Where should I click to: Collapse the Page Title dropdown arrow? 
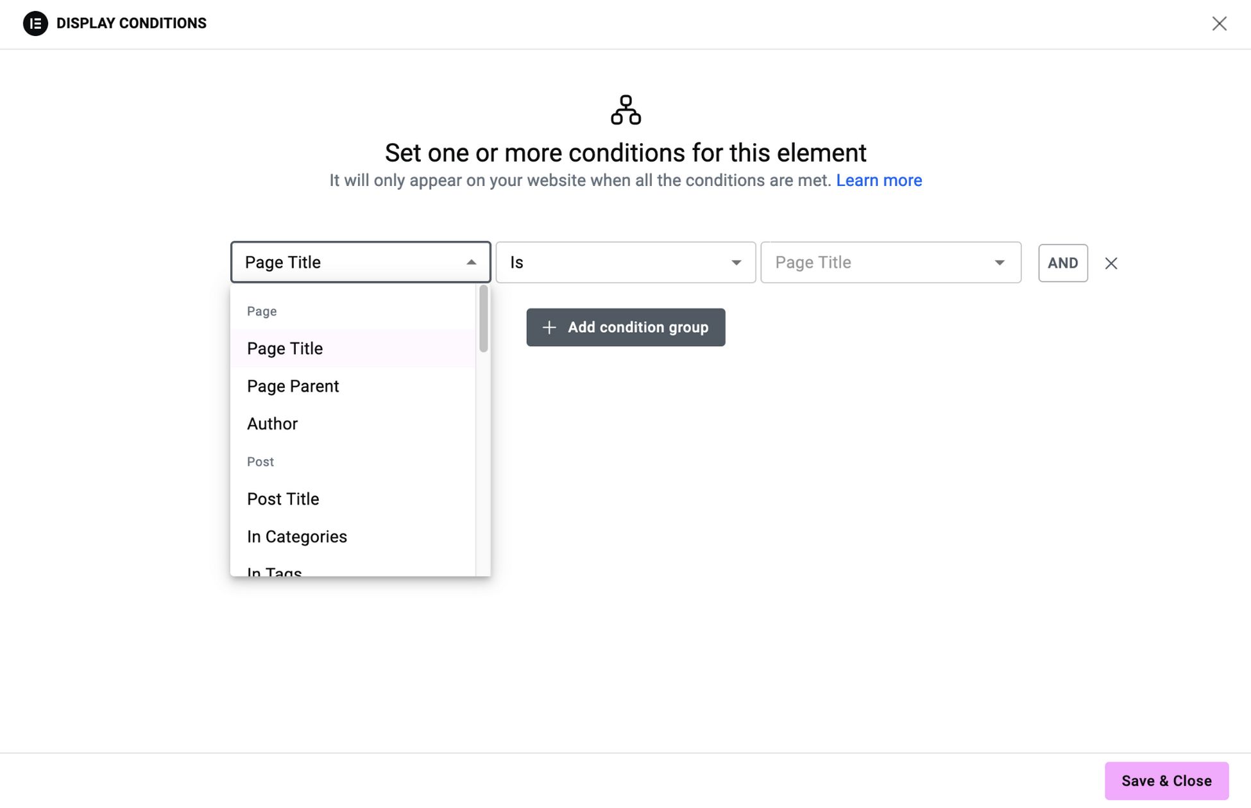tap(472, 262)
